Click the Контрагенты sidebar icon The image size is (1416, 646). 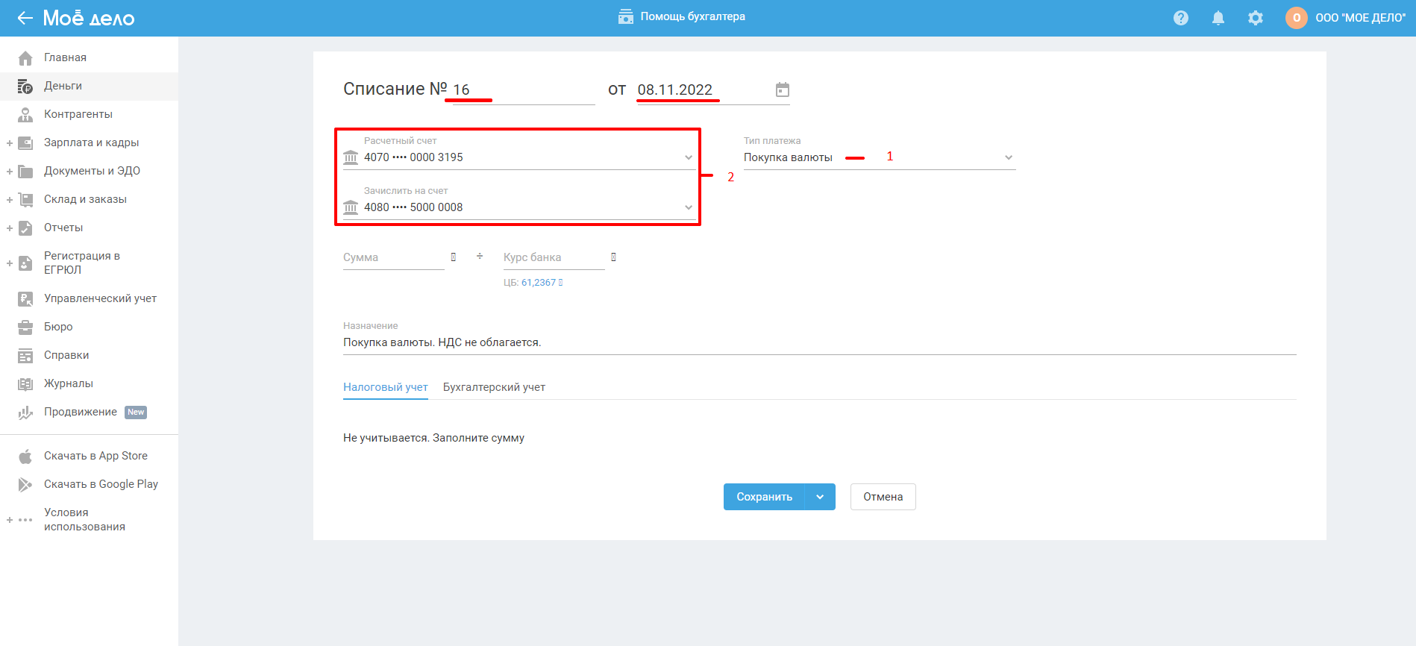(25, 114)
